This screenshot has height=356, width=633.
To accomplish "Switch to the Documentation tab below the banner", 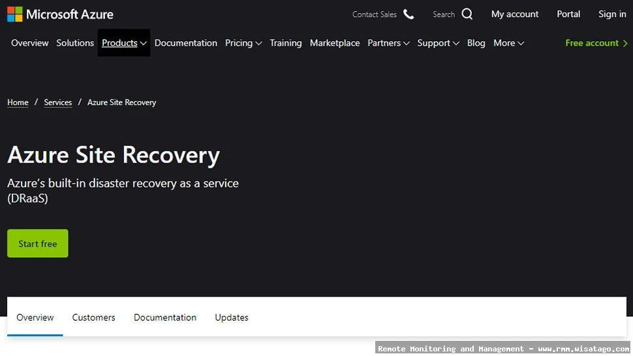I will tap(165, 317).
